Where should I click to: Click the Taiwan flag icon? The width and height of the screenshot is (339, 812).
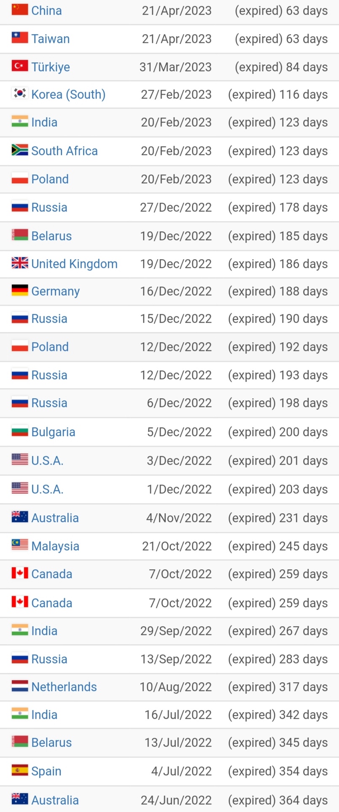coord(20,38)
